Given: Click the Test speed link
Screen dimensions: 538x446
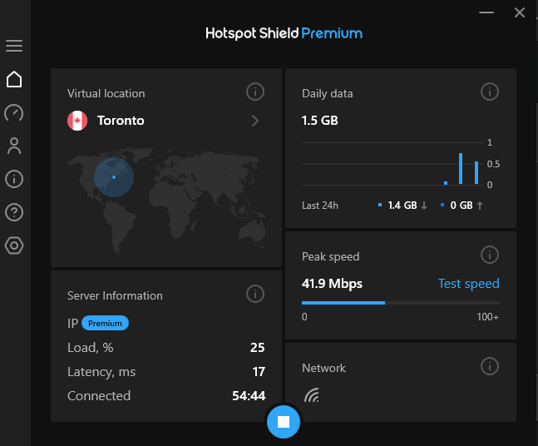Looking at the screenshot, I should (468, 284).
